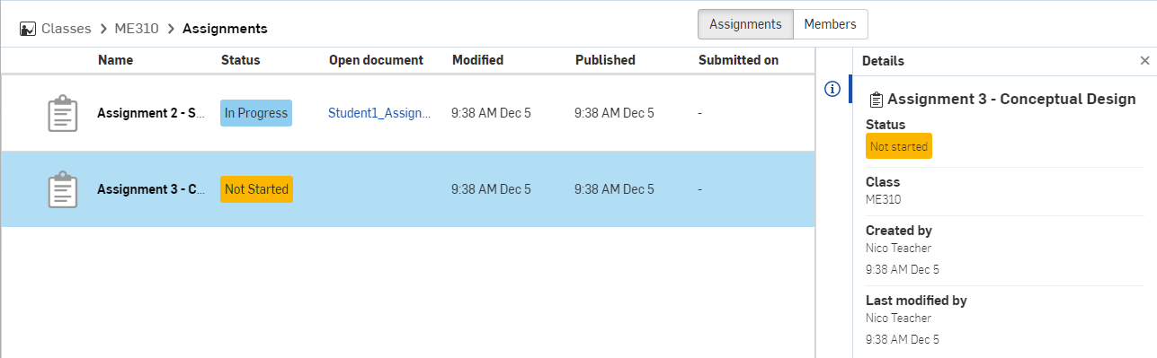Select the Assignments tab
Screen dimensions: 1157x358
[x=745, y=24]
